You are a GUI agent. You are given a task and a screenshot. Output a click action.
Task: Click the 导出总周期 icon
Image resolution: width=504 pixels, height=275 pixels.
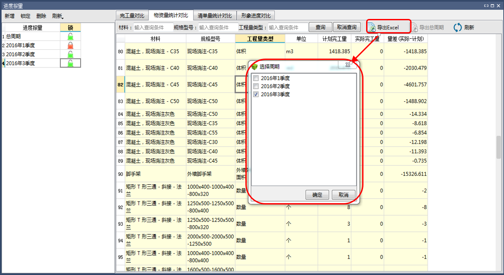[x=415, y=28]
